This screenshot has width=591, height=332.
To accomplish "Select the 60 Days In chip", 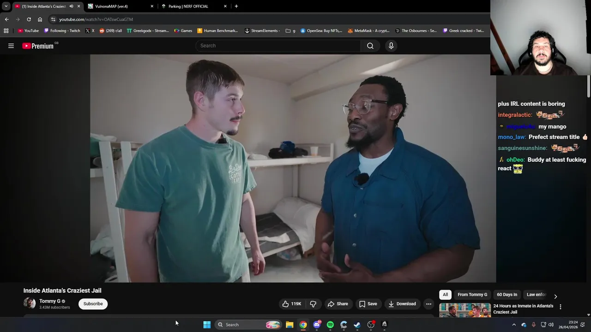I will point(507,295).
